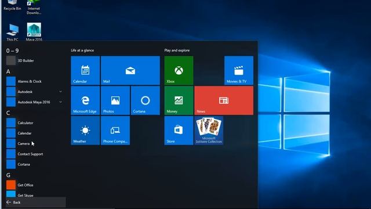Open the Weather tile
Screen dimensions: 371x209
coord(85,130)
